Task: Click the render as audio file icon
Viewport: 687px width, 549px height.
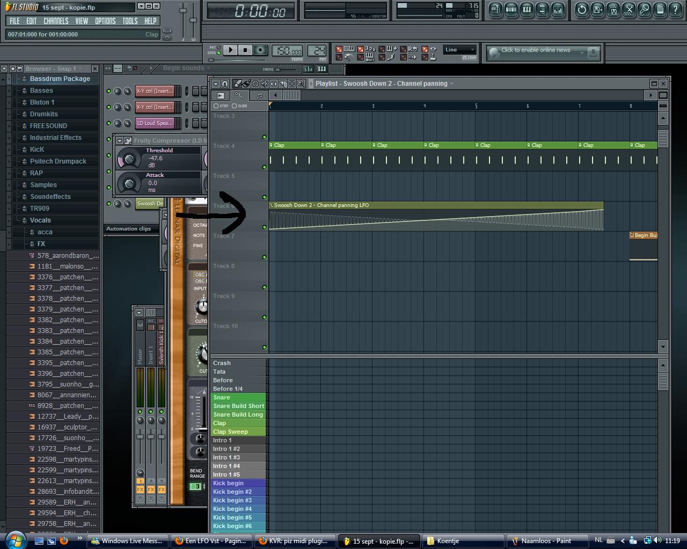Action: click(x=613, y=9)
